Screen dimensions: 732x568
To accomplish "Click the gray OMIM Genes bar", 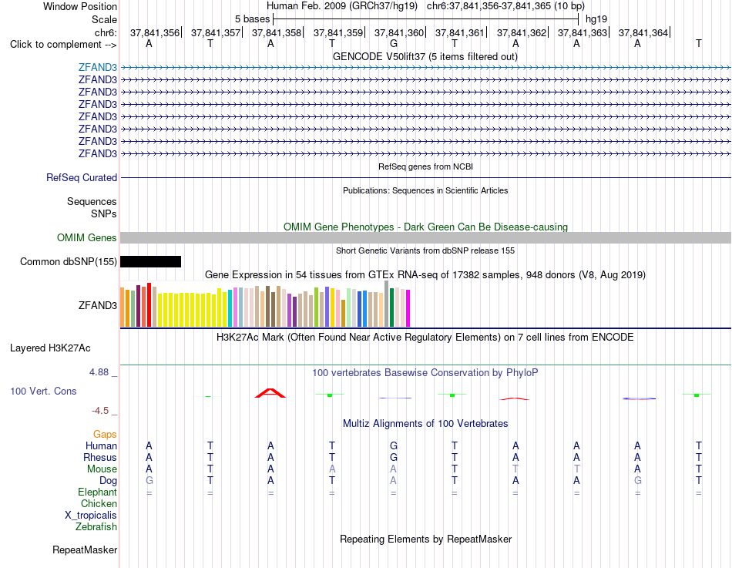I will pos(426,237).
